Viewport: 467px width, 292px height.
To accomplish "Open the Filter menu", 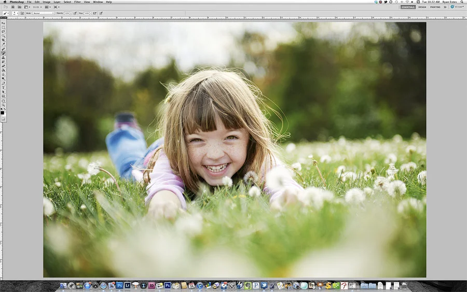I will click(x=77, y=2).
